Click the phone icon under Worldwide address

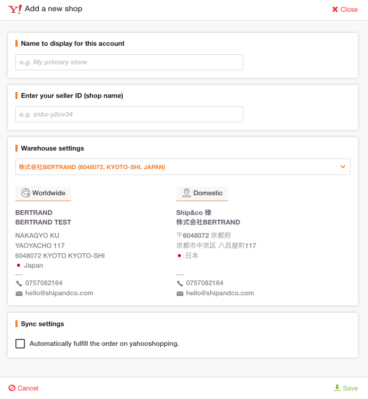(x=19, y=283)
